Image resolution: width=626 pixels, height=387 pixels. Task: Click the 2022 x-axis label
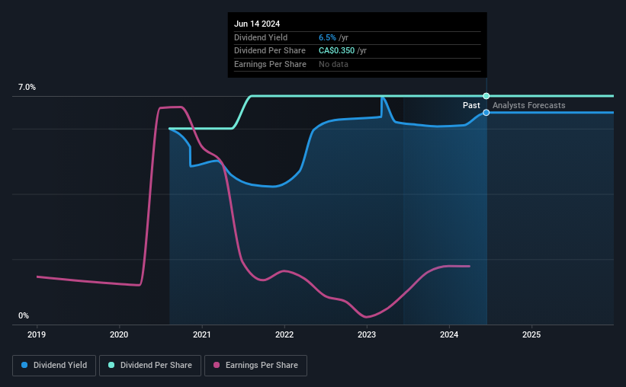(284, 334)
